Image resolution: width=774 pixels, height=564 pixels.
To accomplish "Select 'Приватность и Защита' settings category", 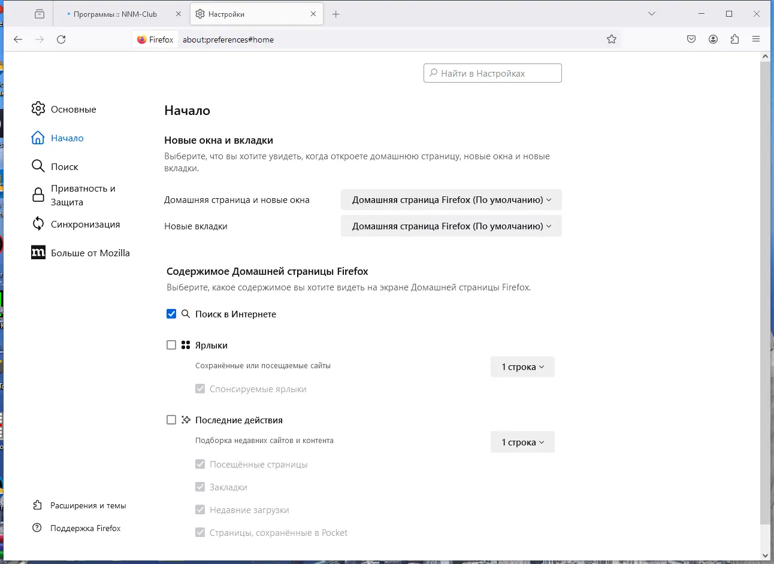I will [83, 195].
